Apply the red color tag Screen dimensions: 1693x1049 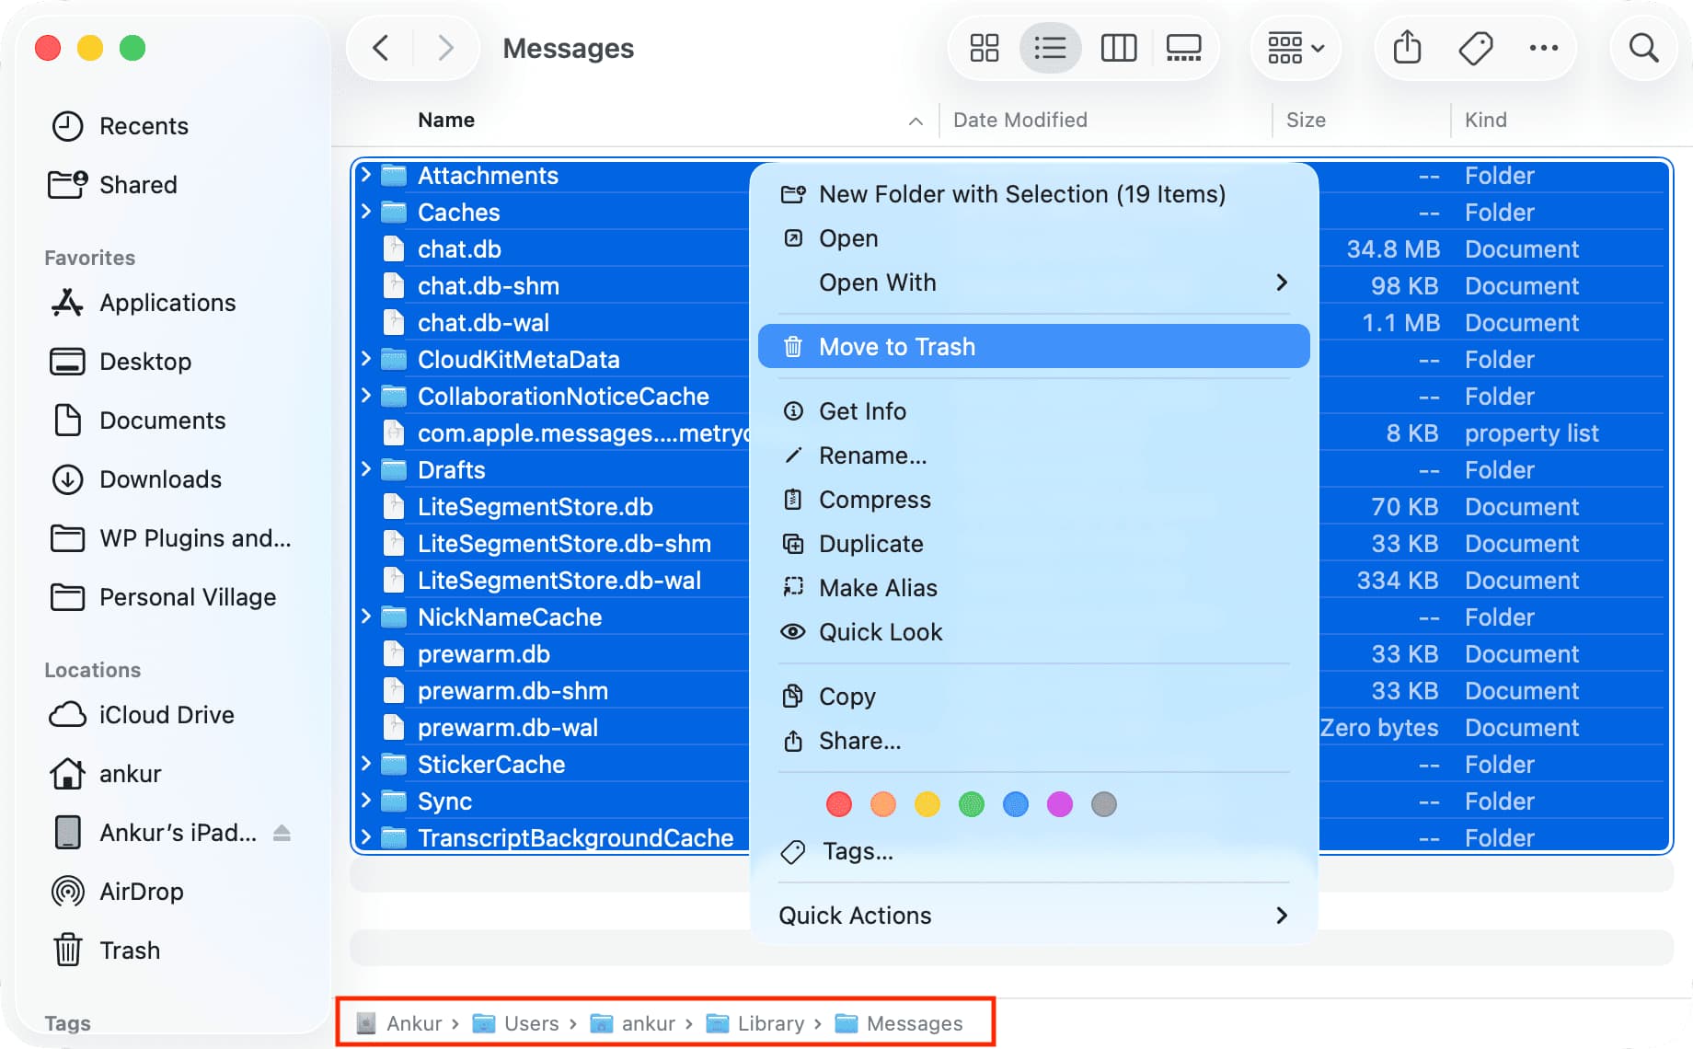[838, 804]
